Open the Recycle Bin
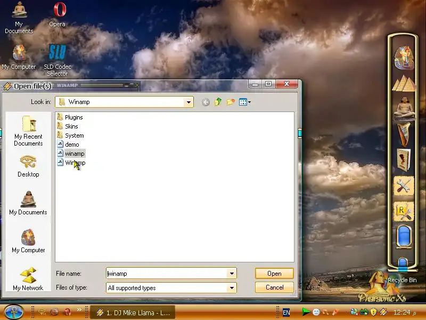The height and width of the screenshot is (320, 426). pyautogui.click(x=403, y=270)
